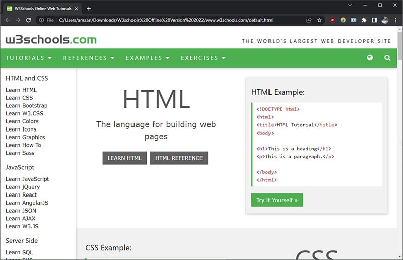
Task: Click the w3schools.com logo
Action: [51, 40]
